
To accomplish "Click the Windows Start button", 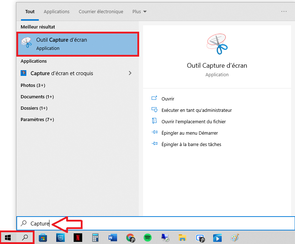I will (x=8, y=238).
